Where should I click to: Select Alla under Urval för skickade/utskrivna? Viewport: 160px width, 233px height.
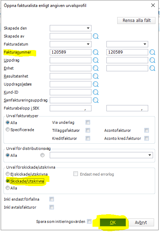click(x=8, y=188)
